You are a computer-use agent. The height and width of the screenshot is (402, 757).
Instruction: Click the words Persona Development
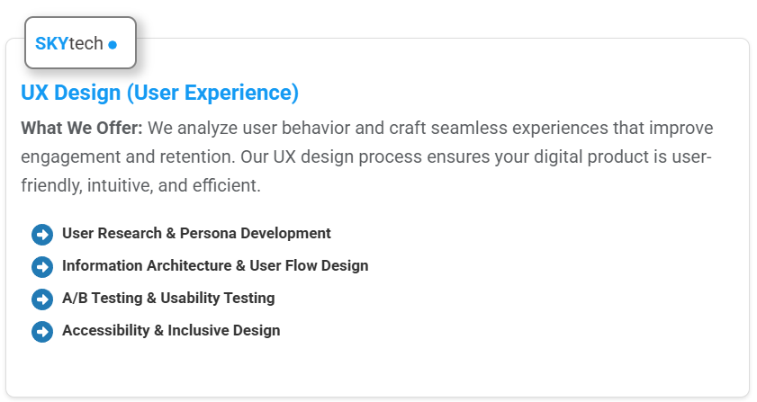tap(256, 233)
